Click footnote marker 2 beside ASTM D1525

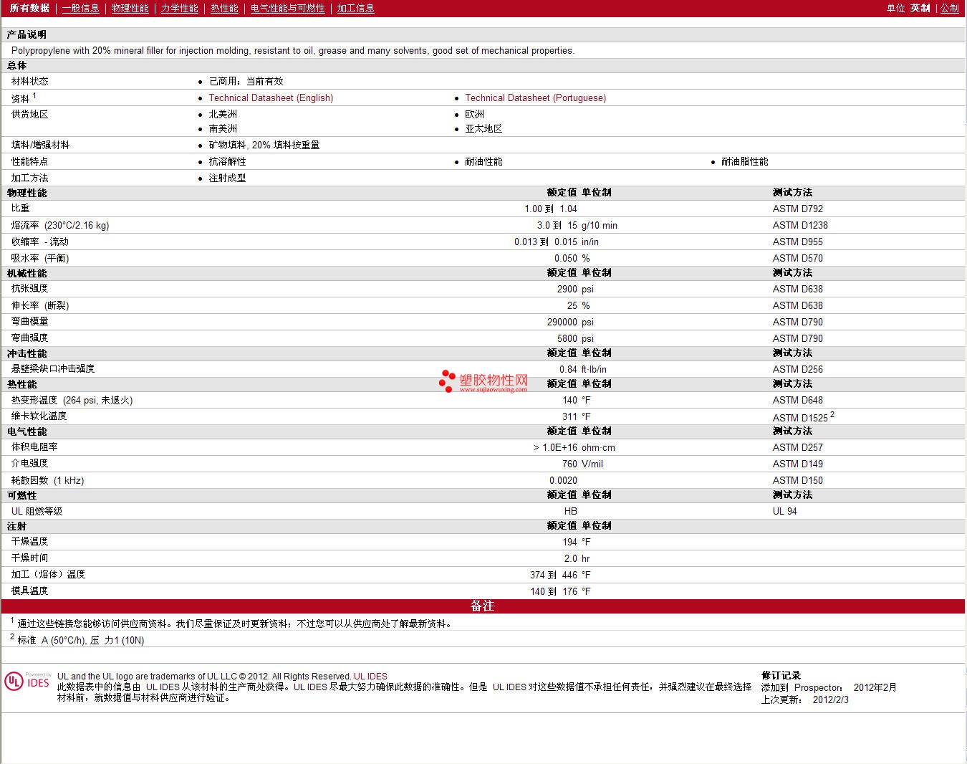832,415
